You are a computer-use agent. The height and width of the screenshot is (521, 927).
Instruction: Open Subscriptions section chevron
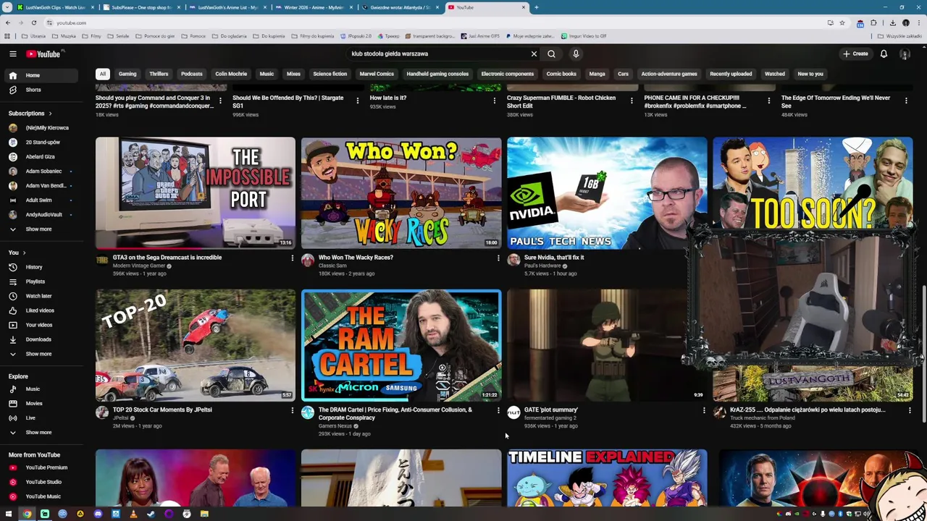50,114
